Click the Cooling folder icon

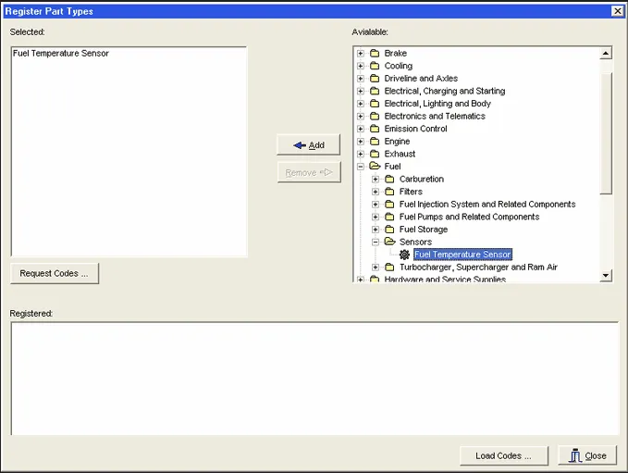pos(375,66)
